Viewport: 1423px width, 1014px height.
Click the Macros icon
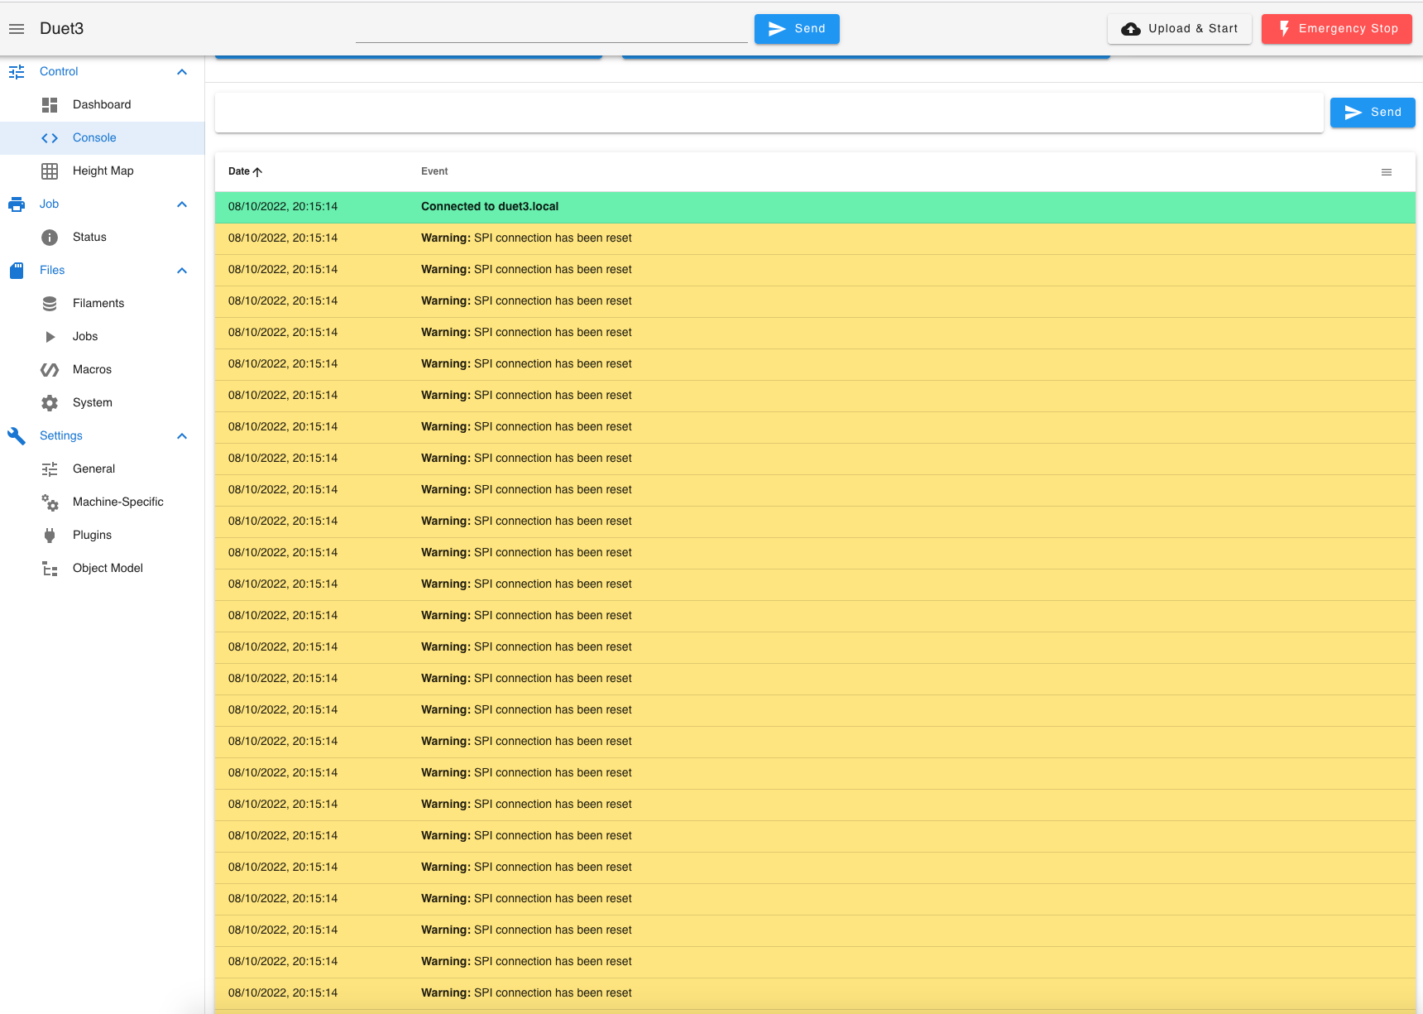(50, 370)
